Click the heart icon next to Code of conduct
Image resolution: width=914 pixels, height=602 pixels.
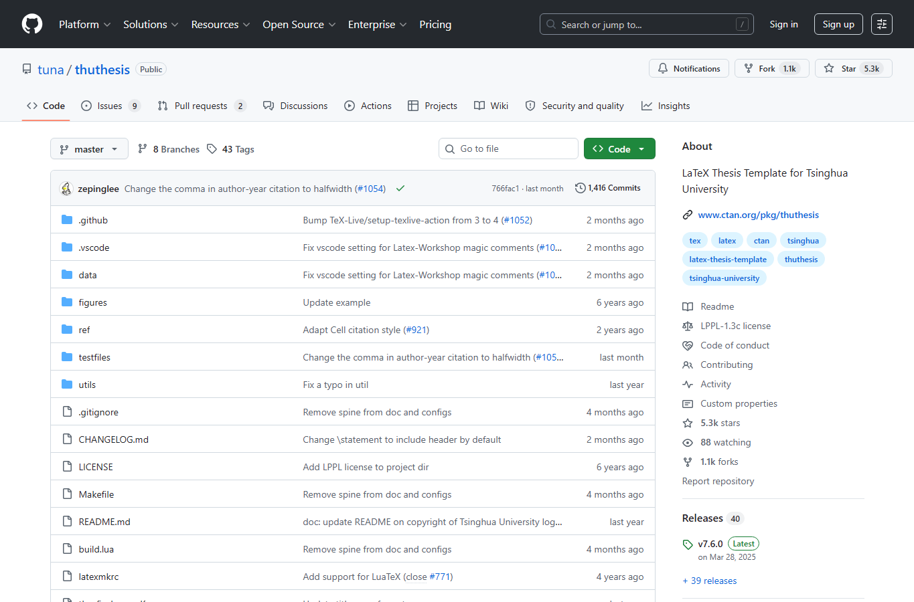pos(688,345)
